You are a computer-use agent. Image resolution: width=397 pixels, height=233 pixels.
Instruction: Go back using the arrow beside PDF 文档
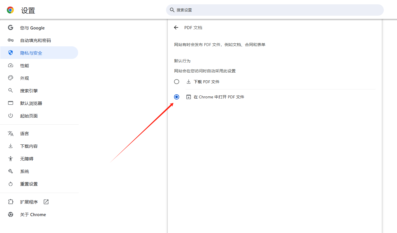point(176,27)
